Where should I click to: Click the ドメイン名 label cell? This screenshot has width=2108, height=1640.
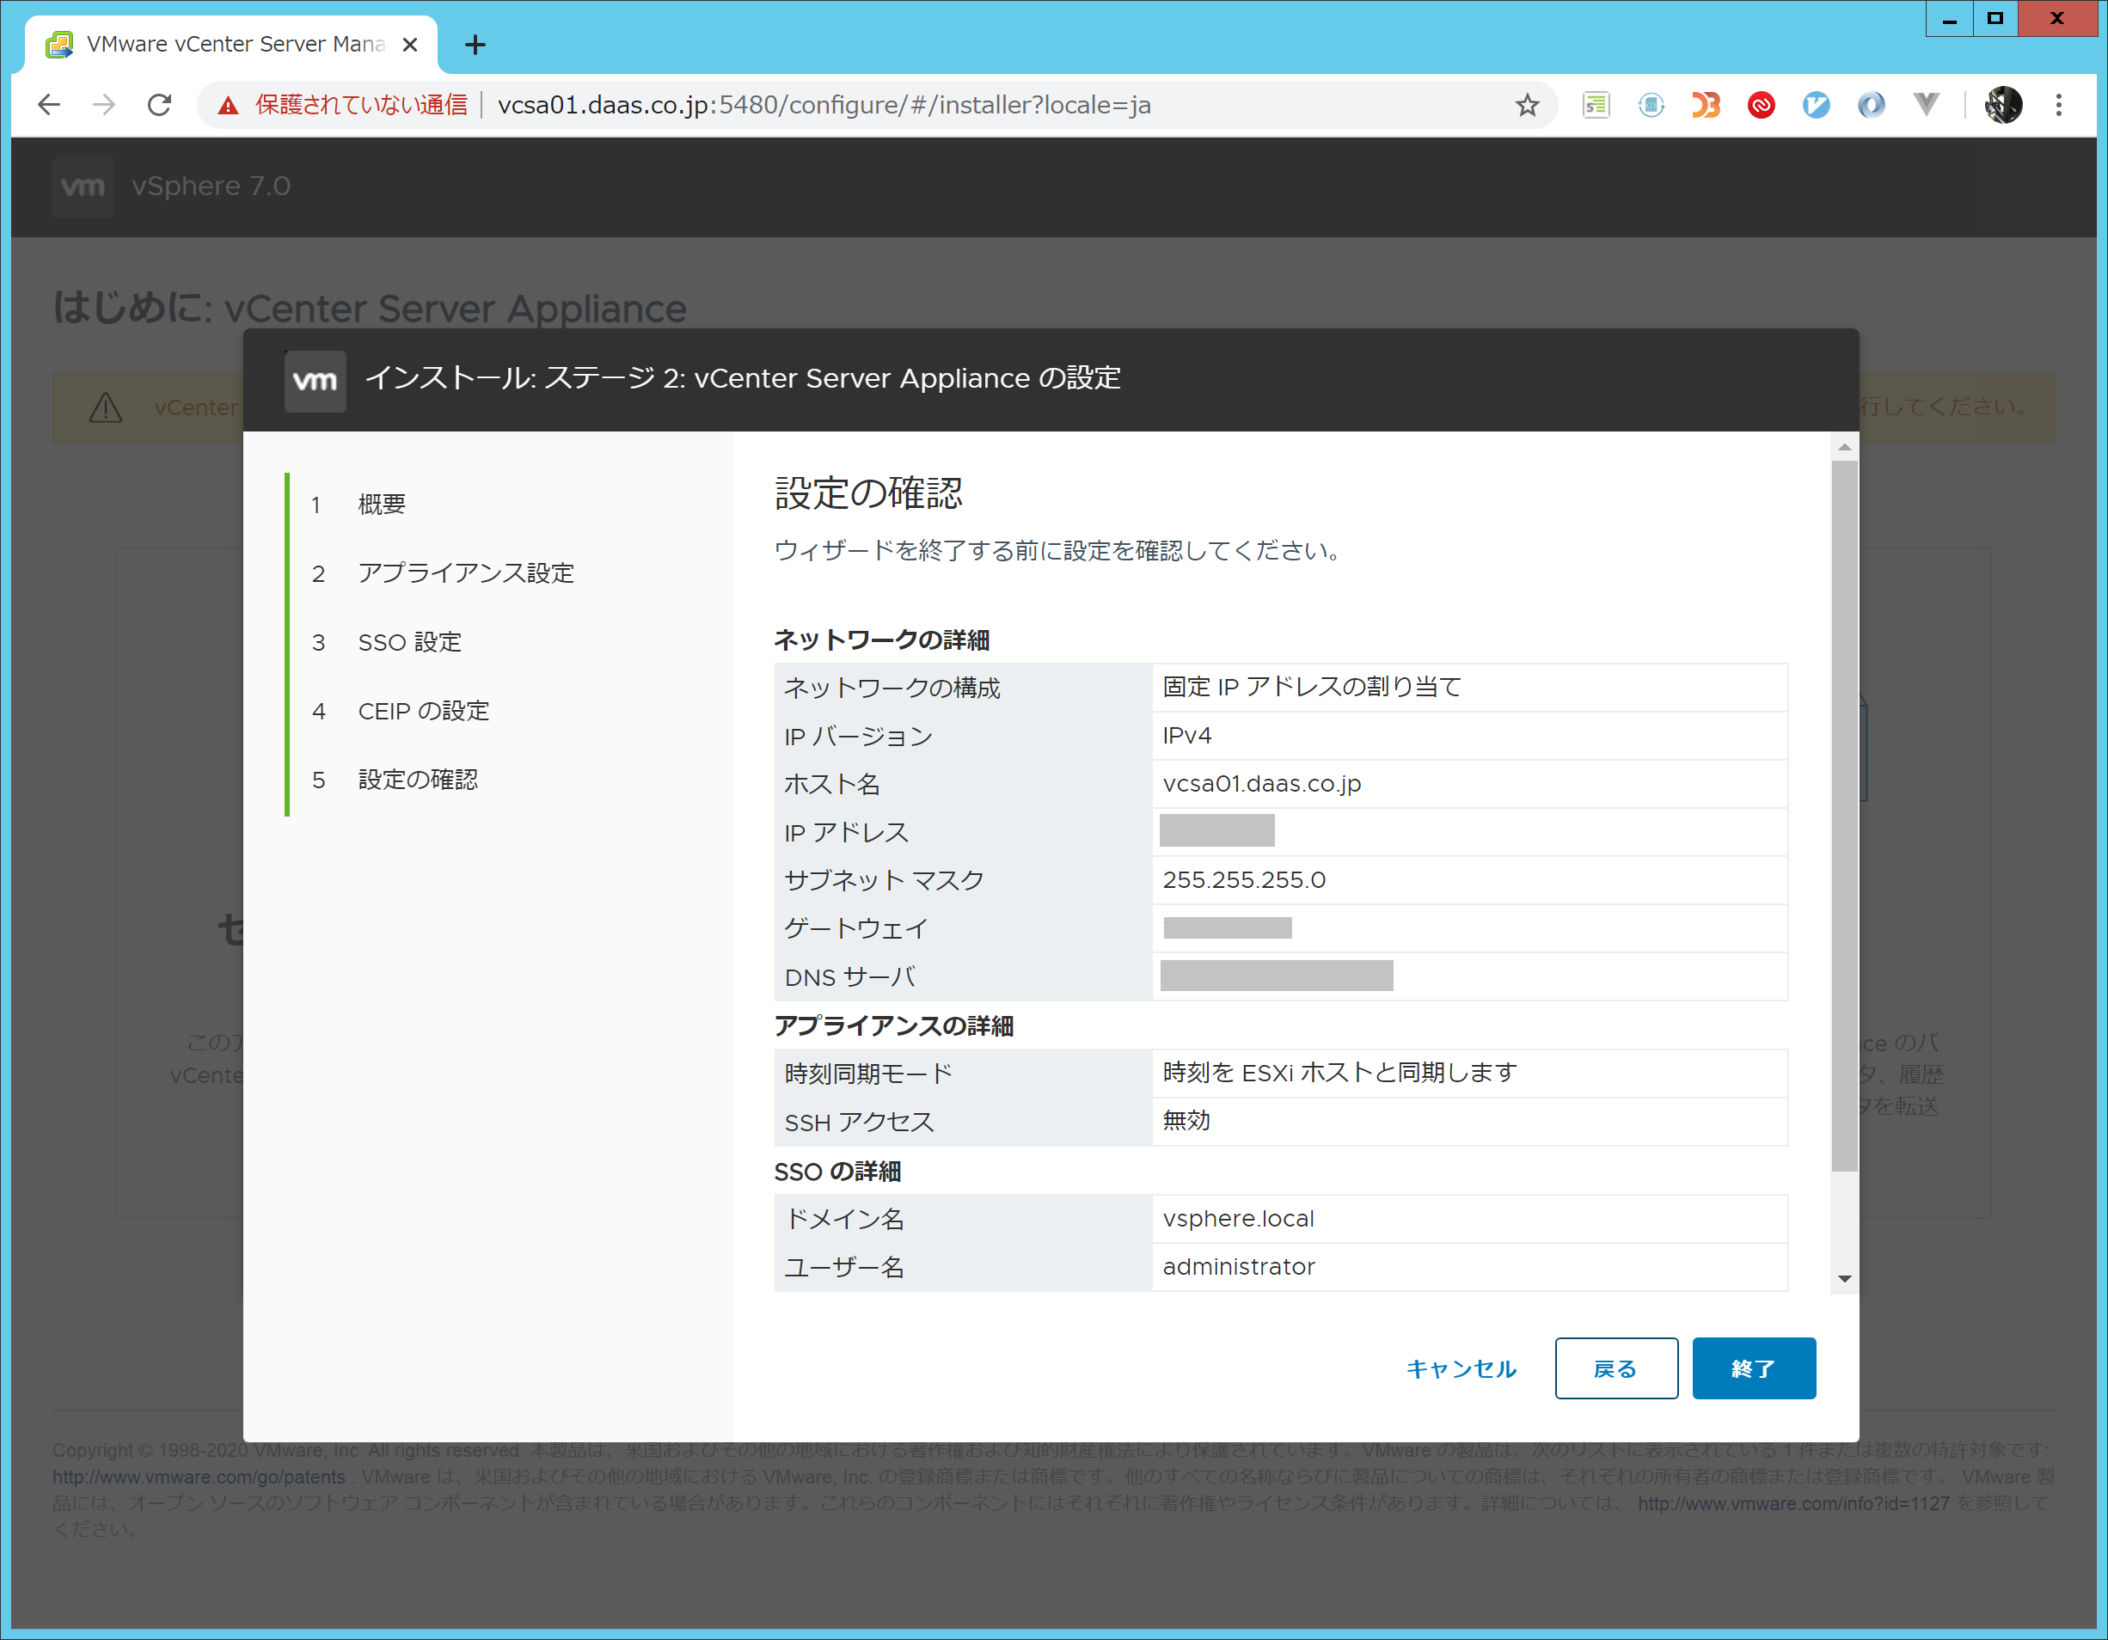tap(963, 1218)
